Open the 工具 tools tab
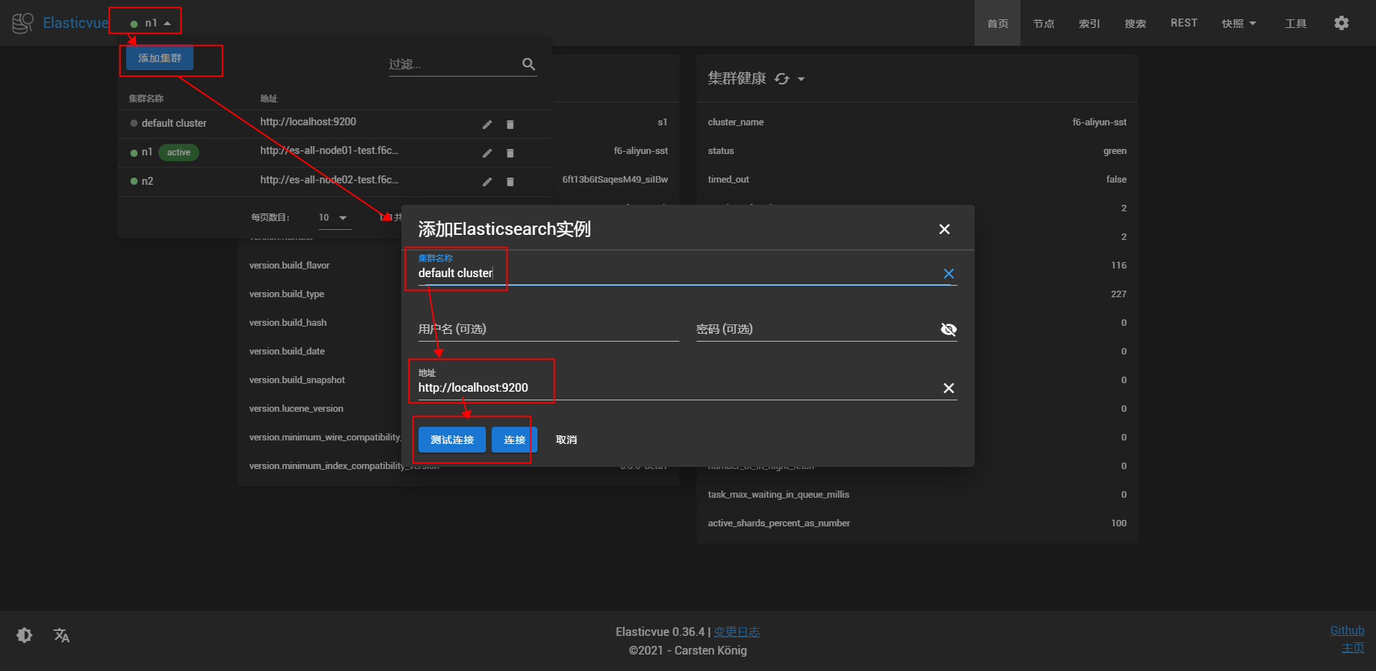The height and width of the screenshot is (671, 1376). (1296, 23)
